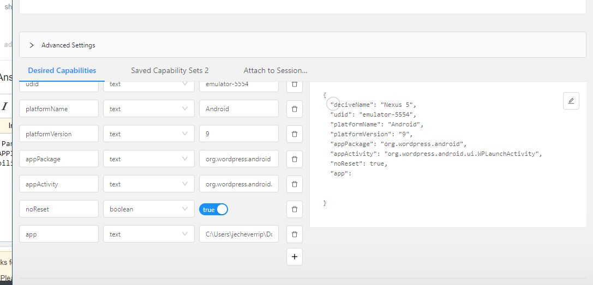Delete the noReset capability row
The height and width of the screenshot is (285, 593).
pos(294,209)
